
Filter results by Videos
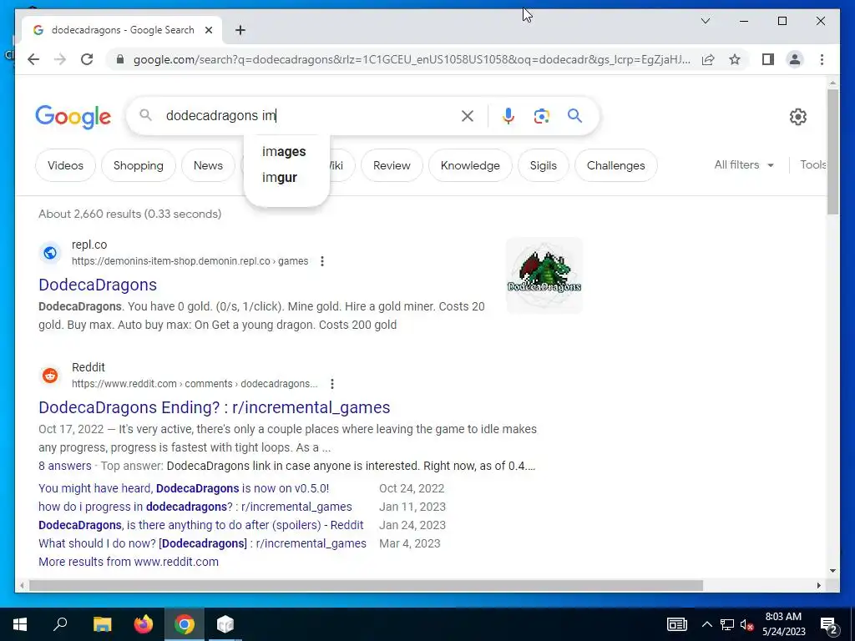(65, 165)
